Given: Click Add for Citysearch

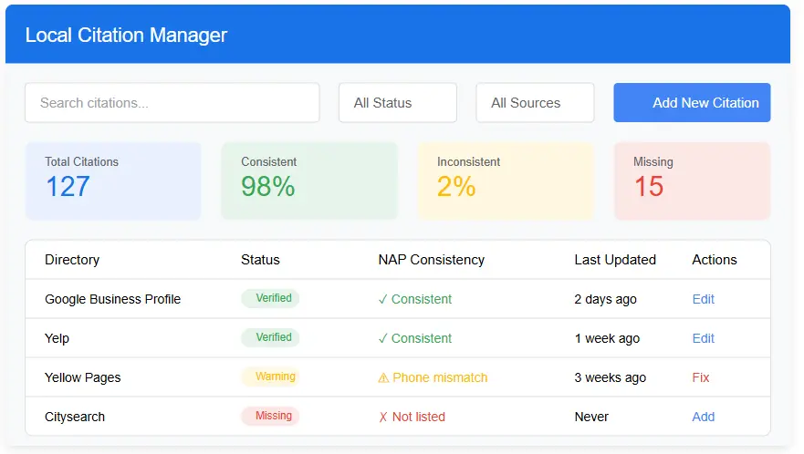Looking at the screenshot, I should 703,417.
